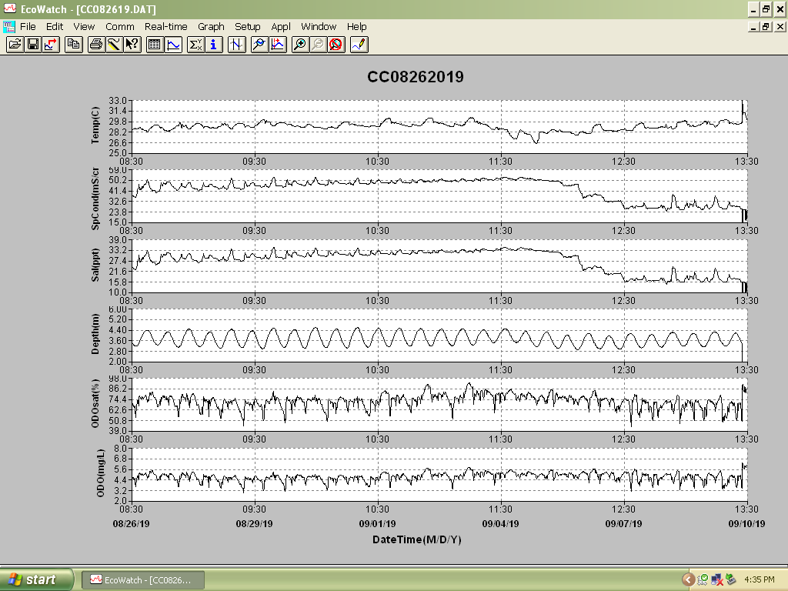Click the Open file folder icon
788x591 pixels.
point(15,45)
